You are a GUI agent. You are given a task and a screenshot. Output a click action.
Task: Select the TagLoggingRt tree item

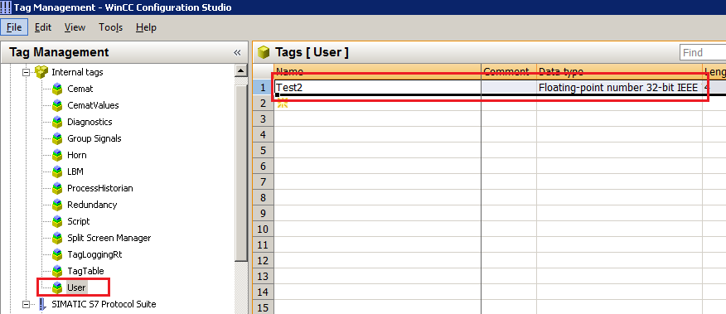[95, 254]
